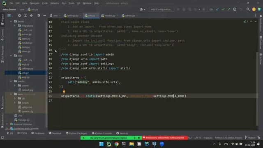Open Project panel settings gear
Image resolution: width=263 pixels, height=148 pixels.
(x=39, y=16)
